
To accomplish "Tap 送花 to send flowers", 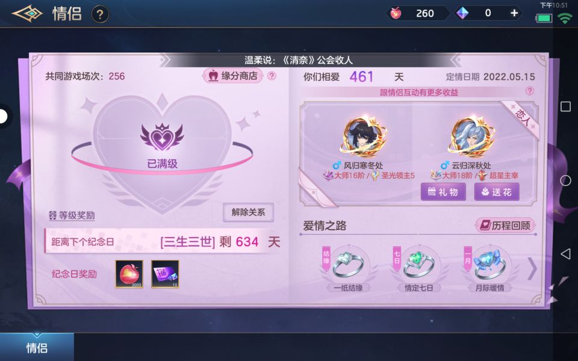I will (x=497, y=191).
